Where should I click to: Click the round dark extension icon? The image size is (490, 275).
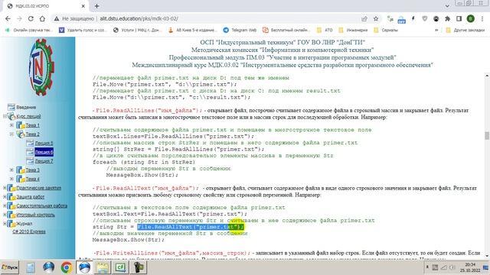point(436,18)
